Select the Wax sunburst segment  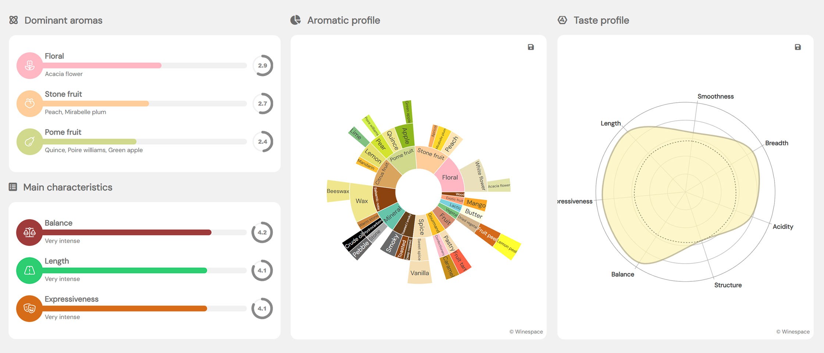(362, 202)
